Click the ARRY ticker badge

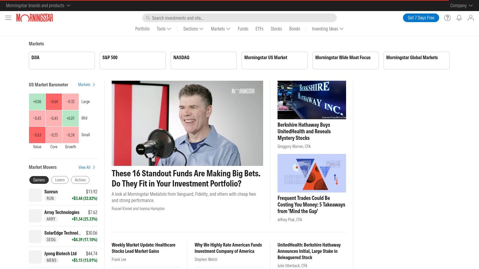click(51, 219)
